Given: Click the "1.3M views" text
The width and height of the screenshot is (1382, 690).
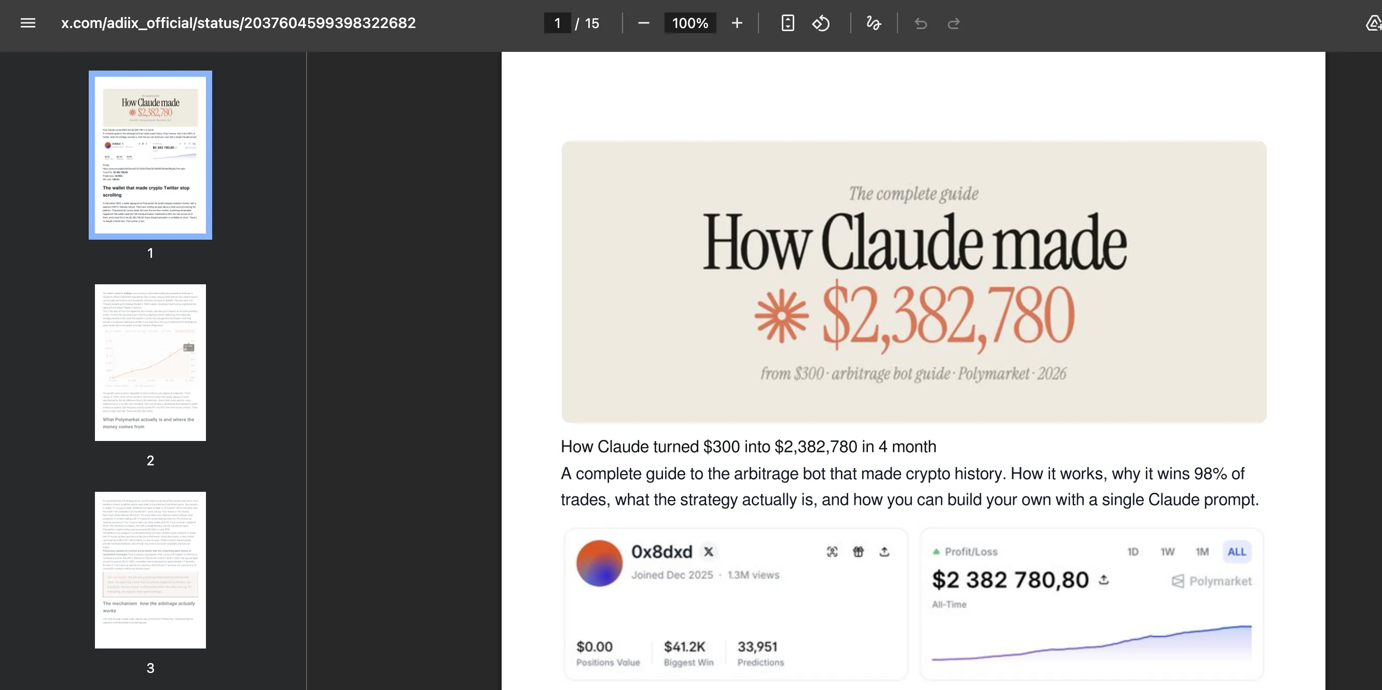Looking at the screenshot, I should [x=753, y=575].
